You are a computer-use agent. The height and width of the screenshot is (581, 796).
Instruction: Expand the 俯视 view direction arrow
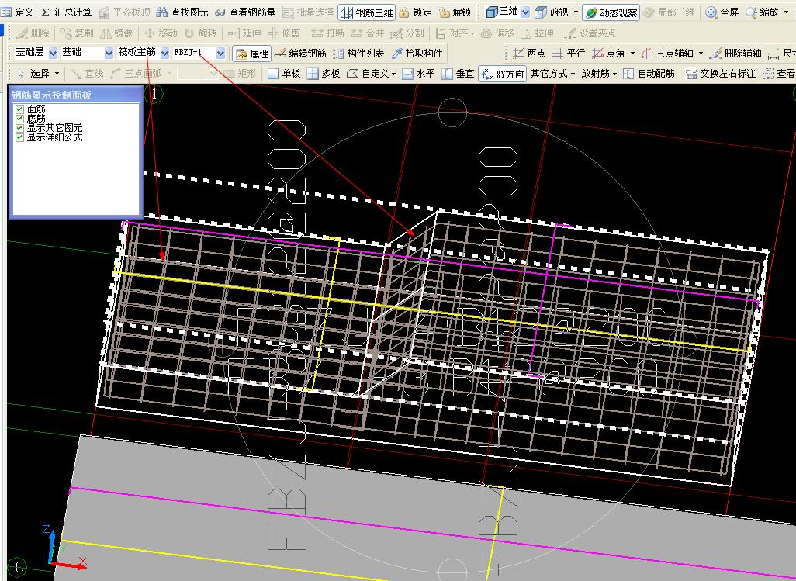576,12
